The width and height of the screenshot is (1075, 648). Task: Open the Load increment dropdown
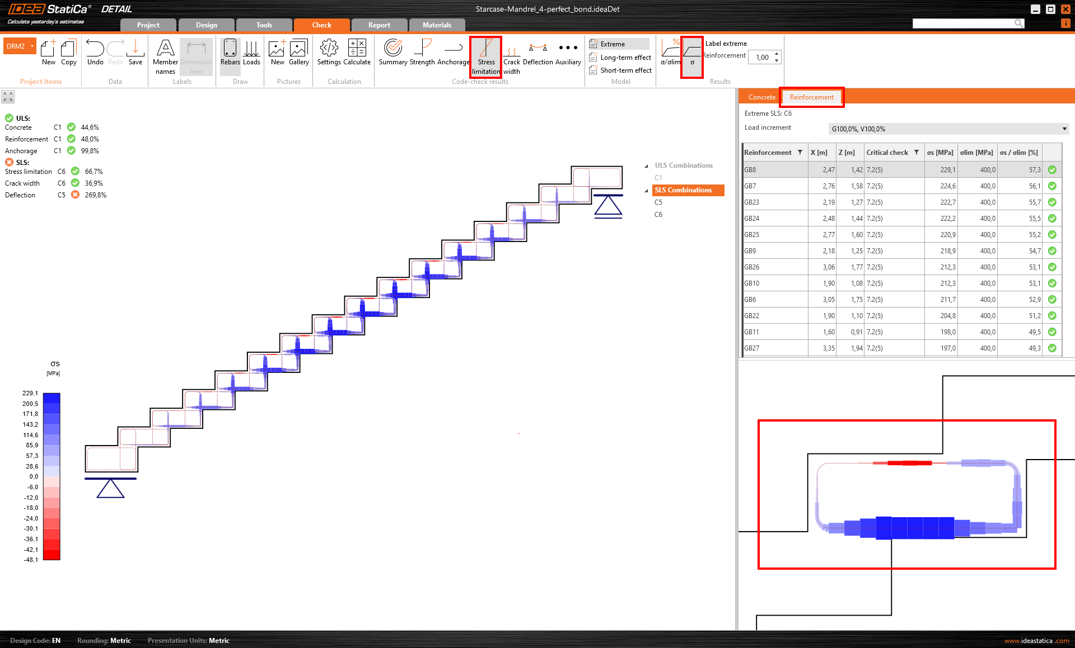point(948,129)
